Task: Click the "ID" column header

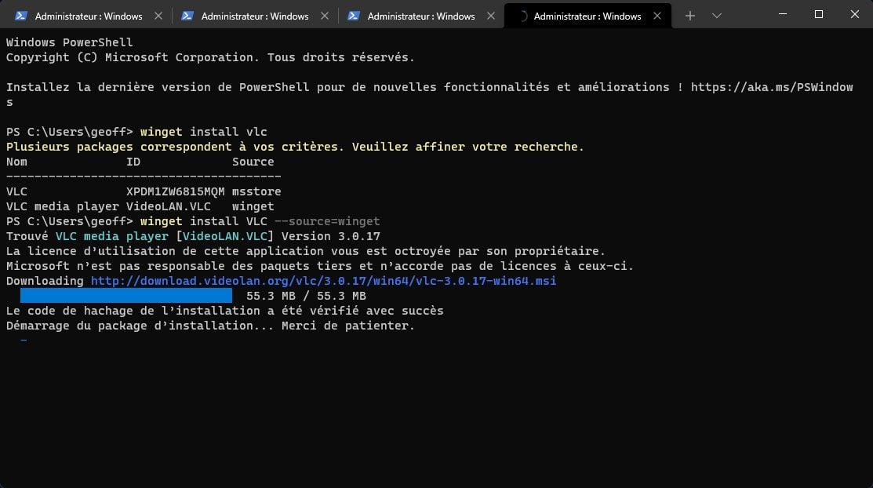Action: click(x=133, y=162)
